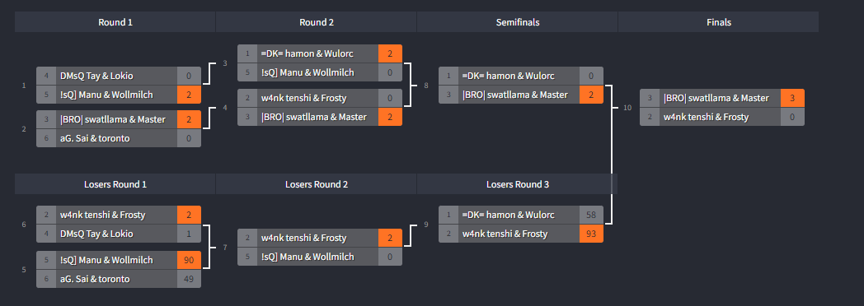Click Losers Round 1 header
The image size is (864, 306).
[115, 184]
